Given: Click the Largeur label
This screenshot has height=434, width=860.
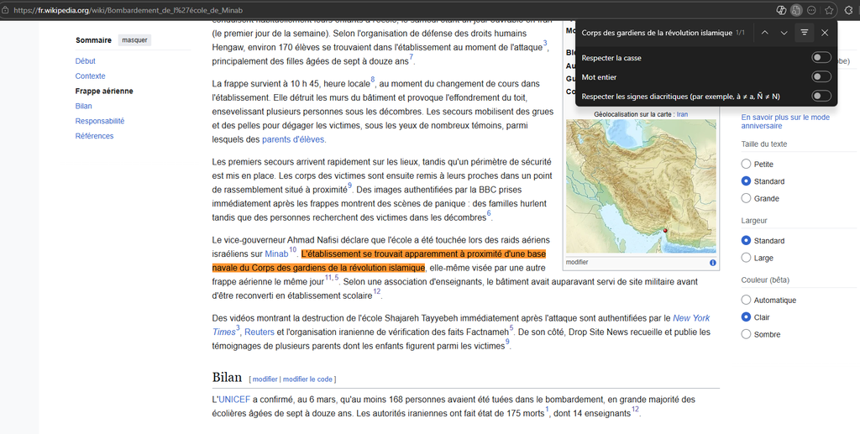Looking at the screenshot, I should pyautogui.click(x=754, y=221).
